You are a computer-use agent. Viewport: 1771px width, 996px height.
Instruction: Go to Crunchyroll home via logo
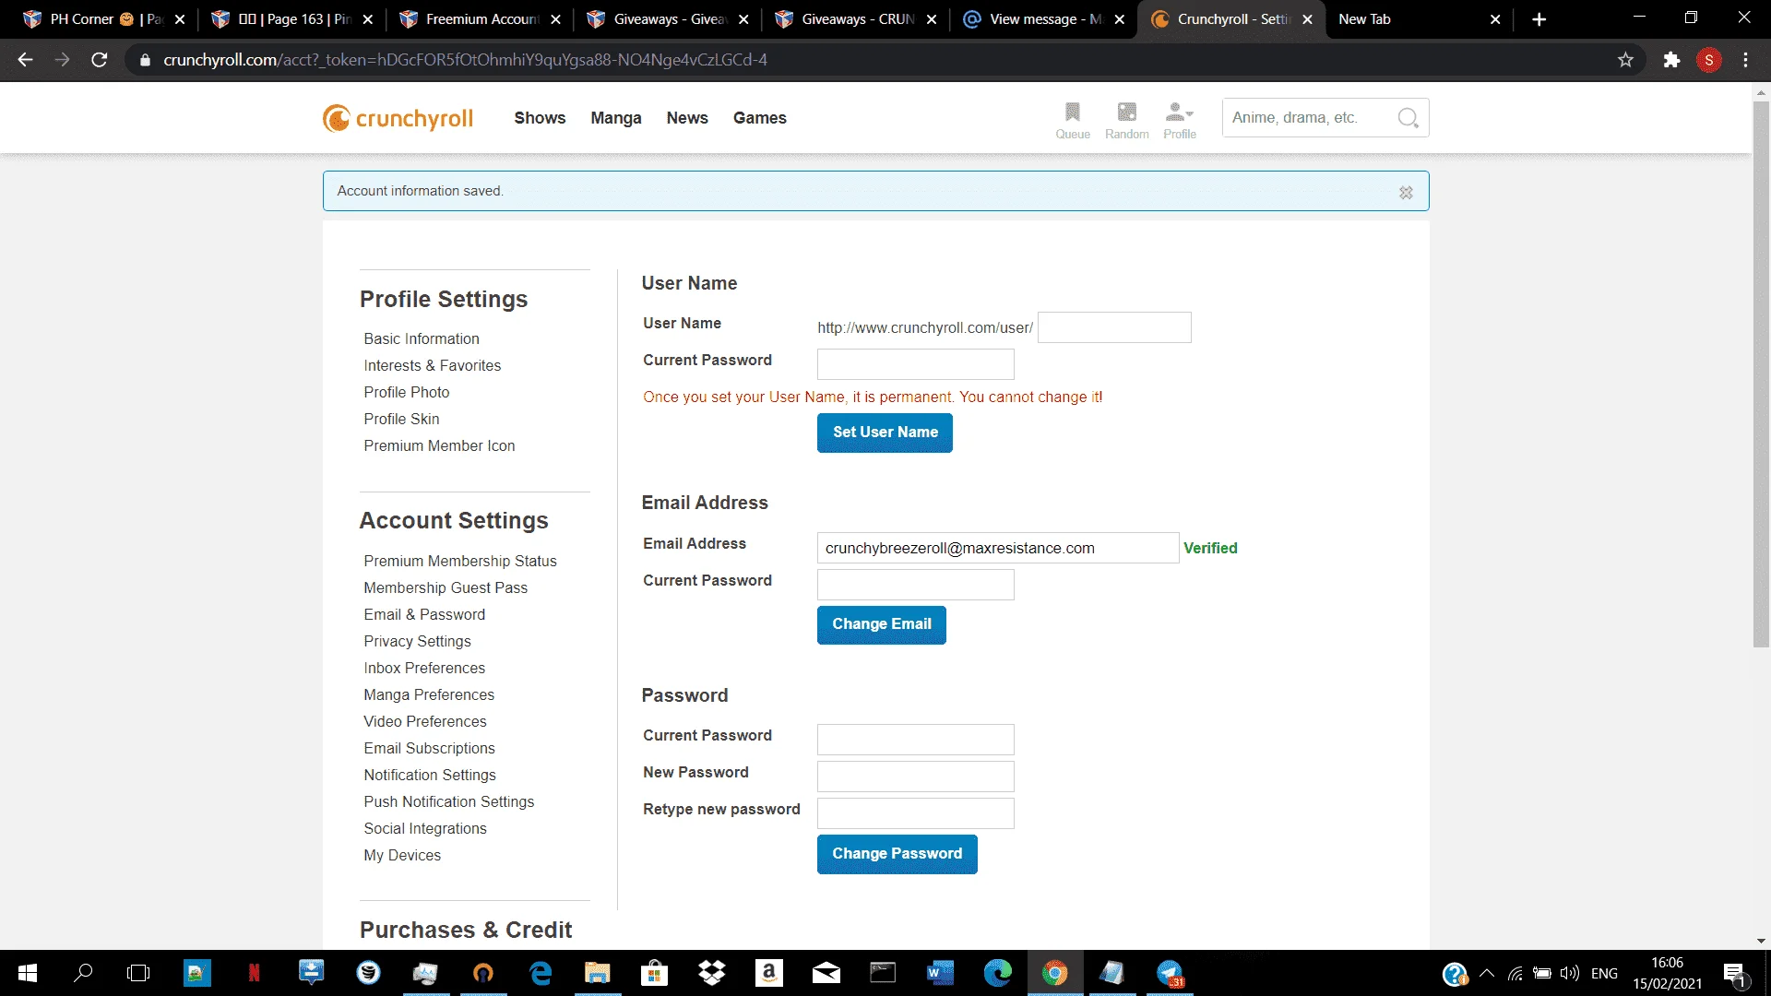[x=398, y=118]
